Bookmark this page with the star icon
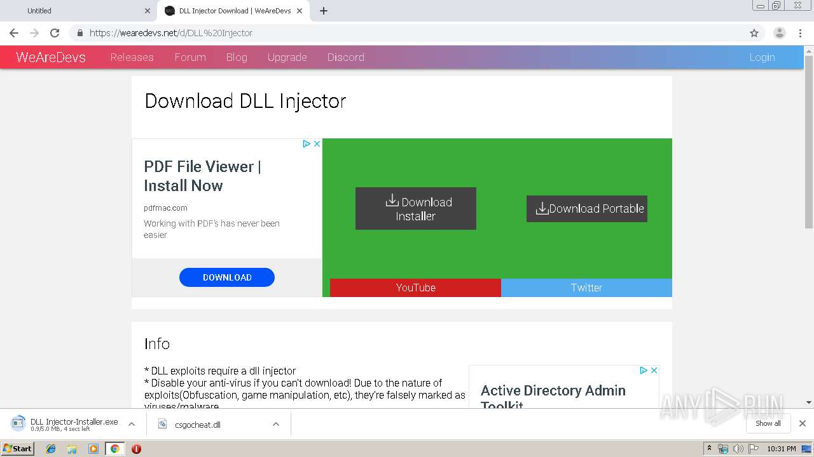814x457 pixels. (x=754, y=33)
